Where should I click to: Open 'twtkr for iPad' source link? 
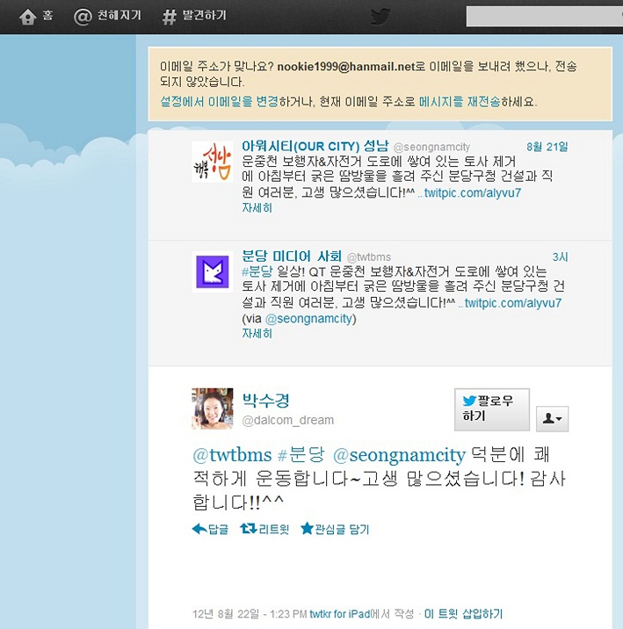[x=339, y=614]
